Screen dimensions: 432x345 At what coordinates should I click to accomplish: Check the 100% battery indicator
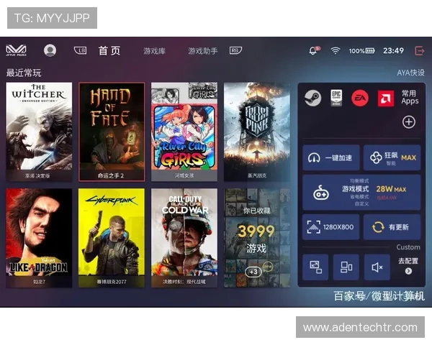pos(361,51)
